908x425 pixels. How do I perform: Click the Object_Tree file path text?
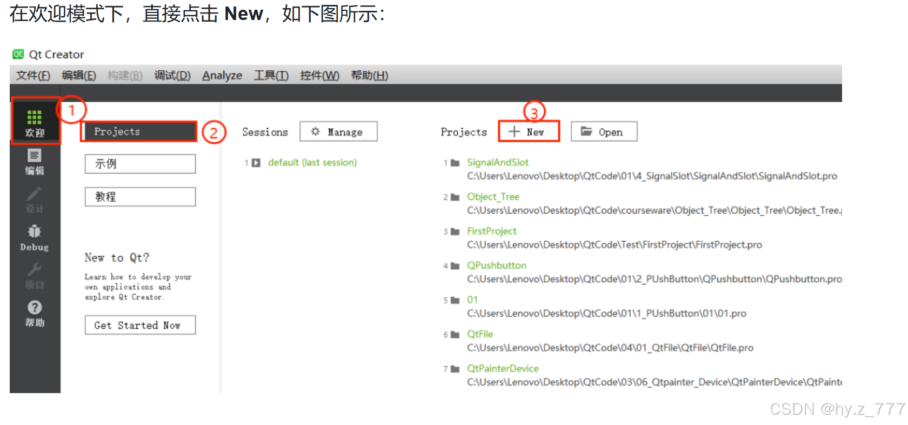point(655,210)
